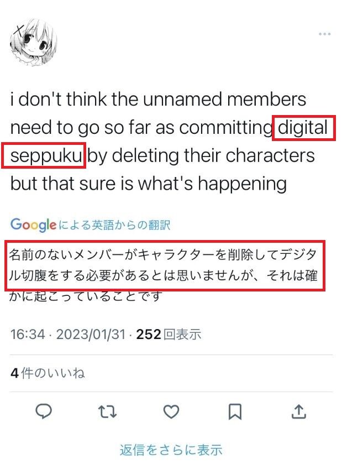Viewport: 347px width, 464px height.
Task: Tap による英語からの翻訳 translation attribution
Action: point(114,225)
